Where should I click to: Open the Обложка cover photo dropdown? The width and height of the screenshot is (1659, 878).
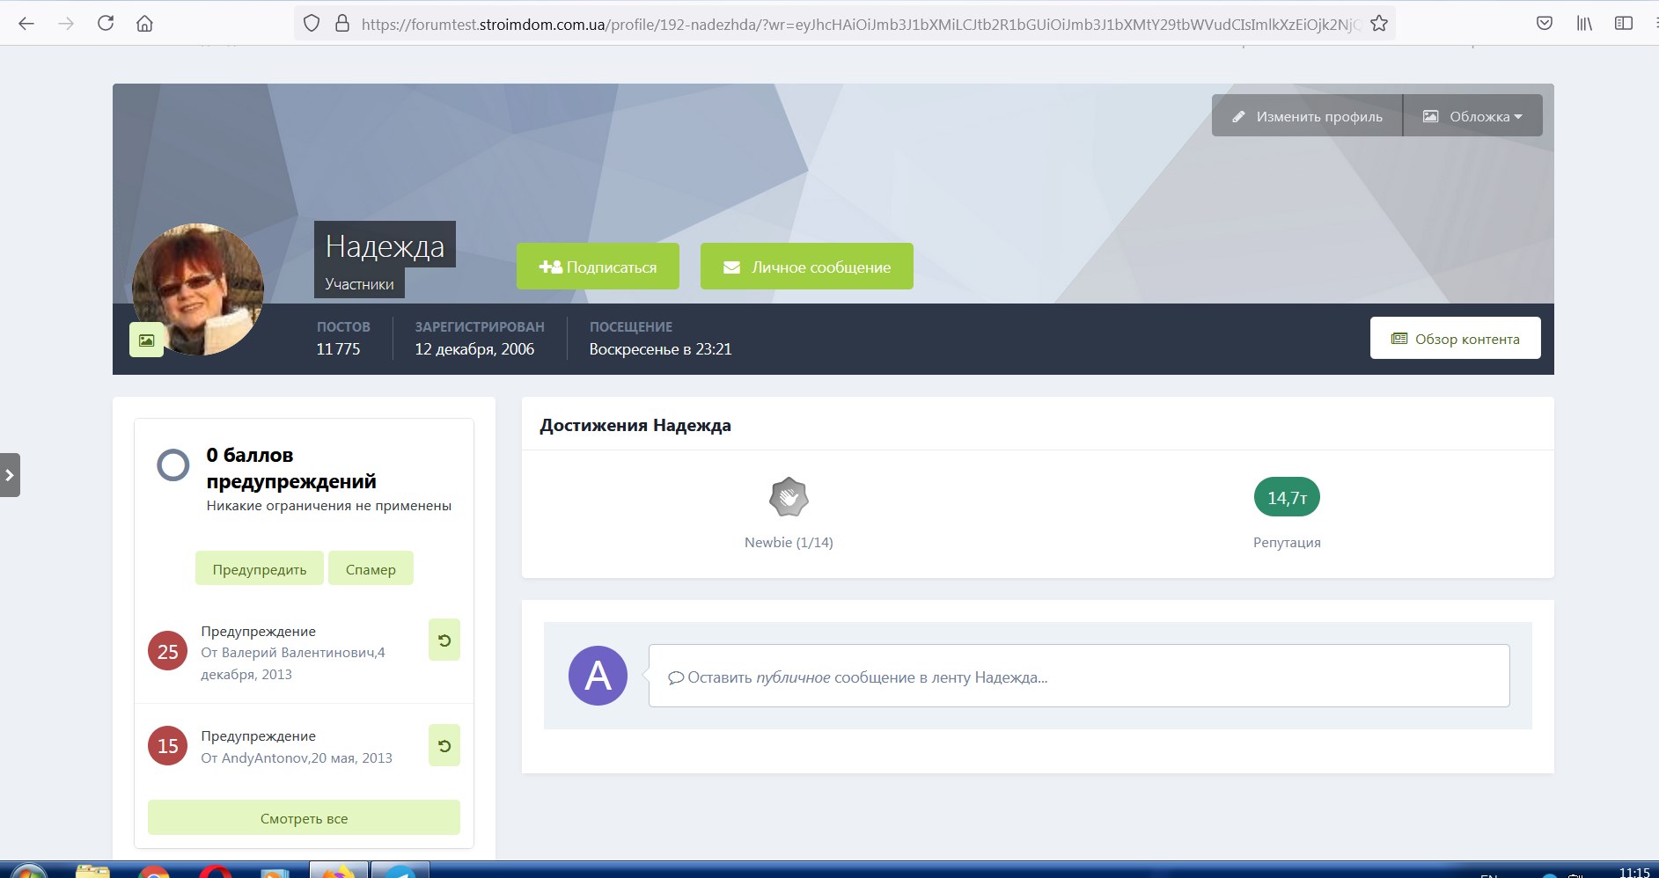(x=1472, y=116)
